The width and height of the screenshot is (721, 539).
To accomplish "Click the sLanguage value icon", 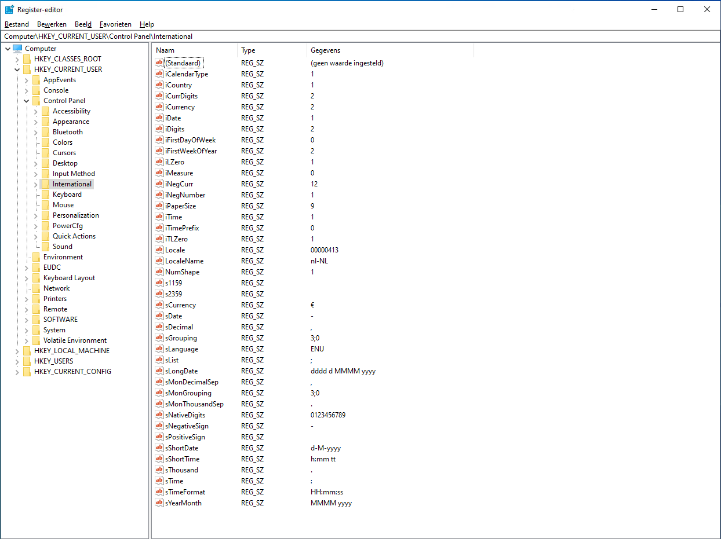I will 159,349.
